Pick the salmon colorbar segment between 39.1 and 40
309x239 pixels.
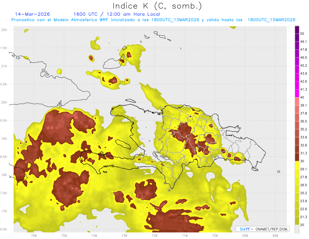(x=297, y=101)
